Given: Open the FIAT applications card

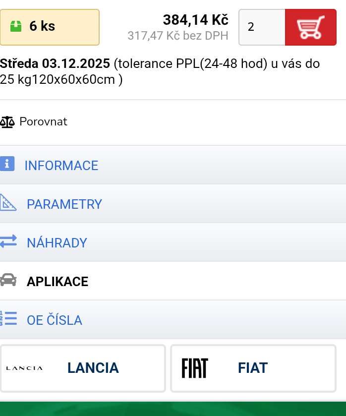Looking at the screenshot, I should click(x=253, y=368).
